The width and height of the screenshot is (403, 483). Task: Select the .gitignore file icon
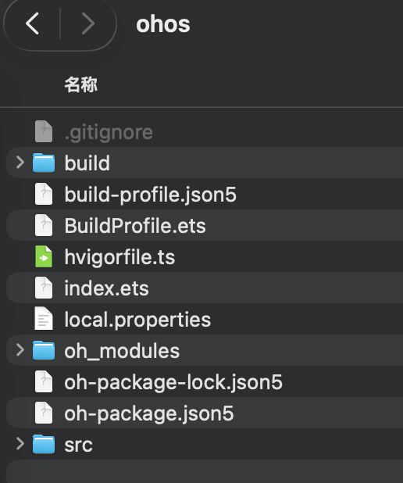pos(44,131)
